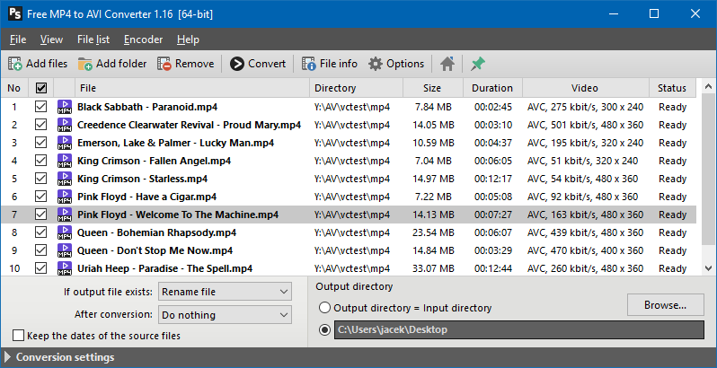Select Queen - Don't Stop Me Now.mp4
The width and height of the screenshot is (717, 368).
coord(155,250)
